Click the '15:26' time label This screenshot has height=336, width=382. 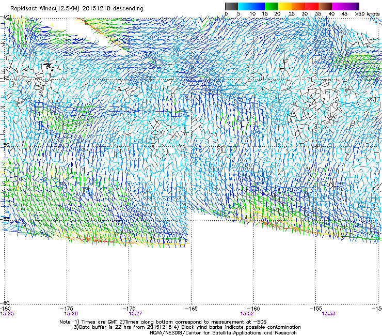pyautogui.click(x=71, y=314)
